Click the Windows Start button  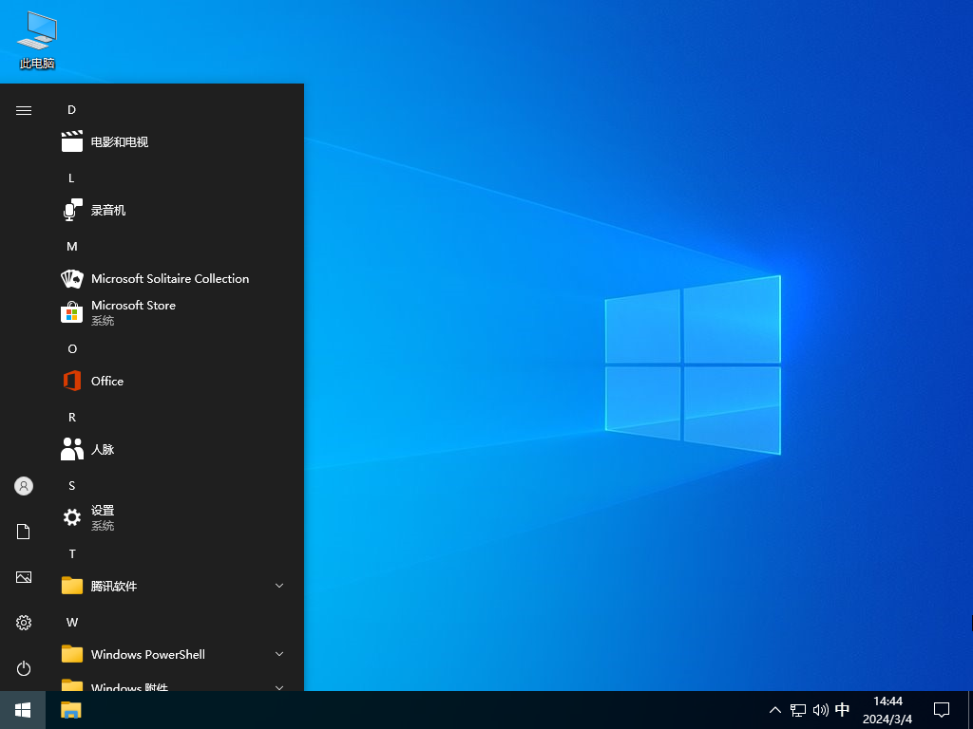(23, 710)
